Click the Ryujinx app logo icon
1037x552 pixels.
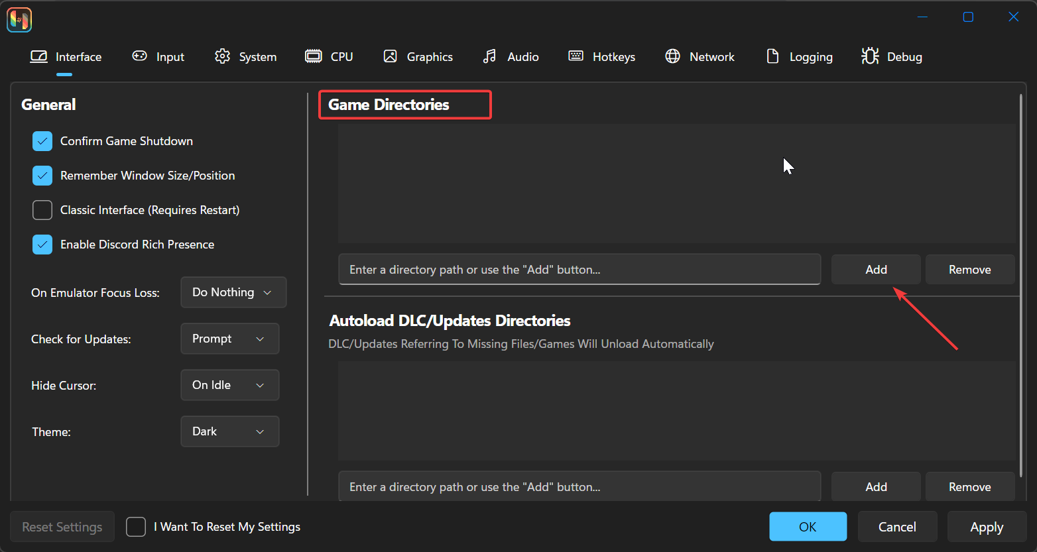(19, 19)
